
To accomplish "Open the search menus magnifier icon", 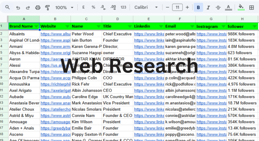I will (8, 8).
